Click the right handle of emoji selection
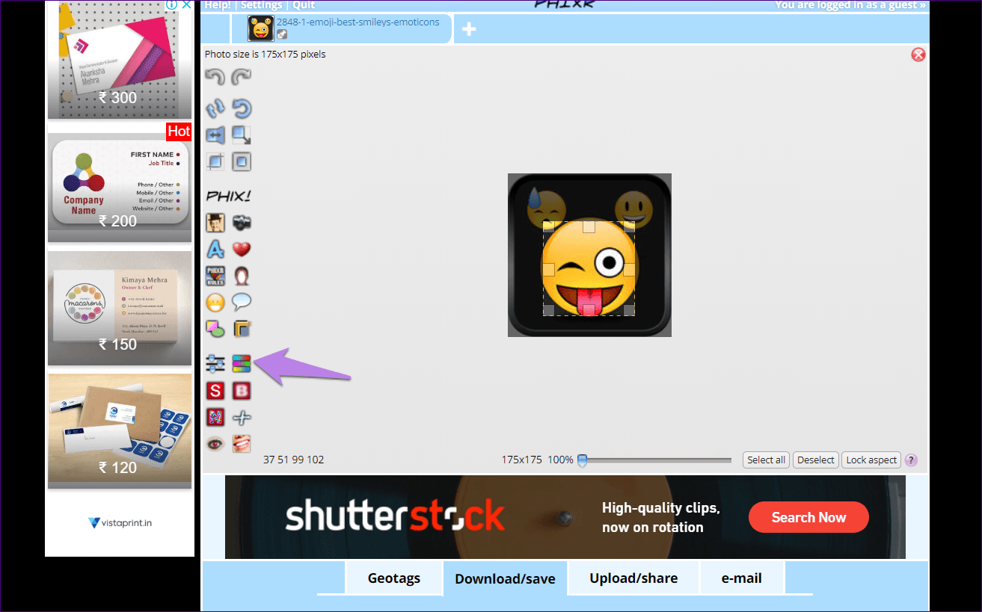The width and height of the screenshot is (982, 612). click(629, 269)
